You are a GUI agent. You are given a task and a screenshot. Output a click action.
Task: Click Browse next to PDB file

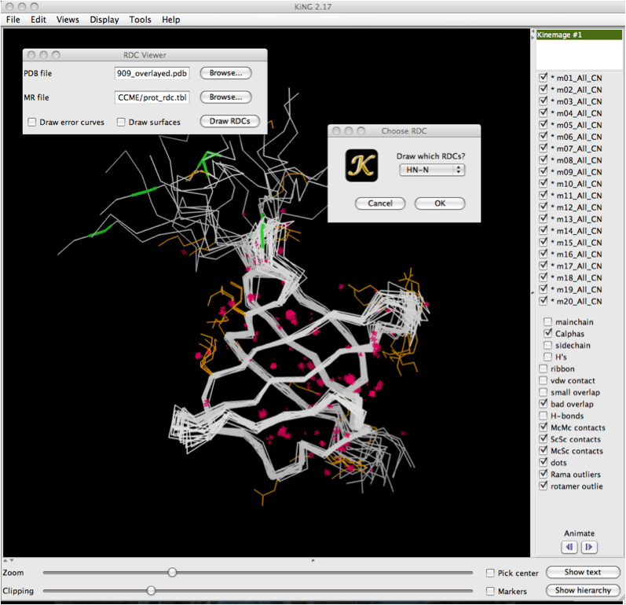225,73
